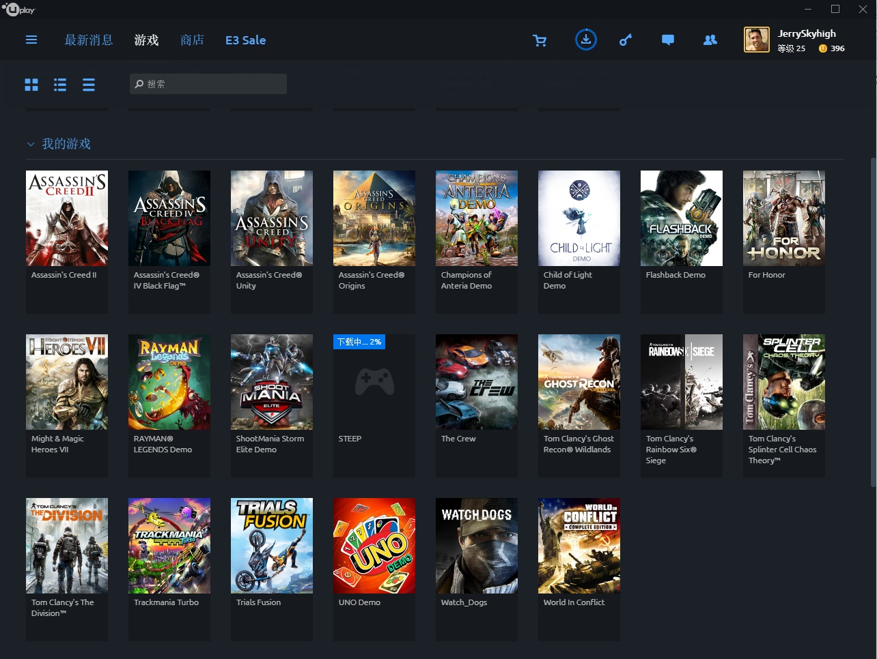877x659 pixels.
Task: Open The Division cover
Action: click(67, 546)
